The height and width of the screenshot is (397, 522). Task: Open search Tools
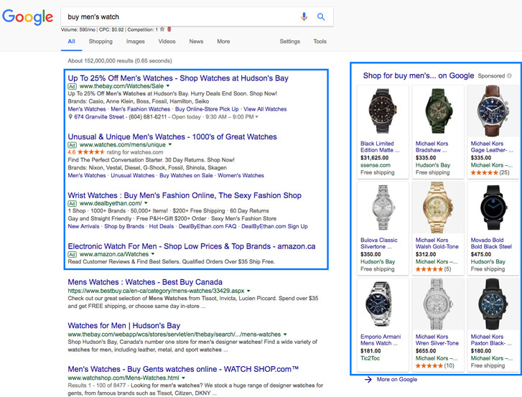[320, 41]
